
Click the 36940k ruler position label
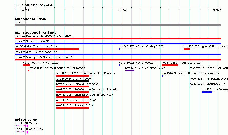coord(218,10)
